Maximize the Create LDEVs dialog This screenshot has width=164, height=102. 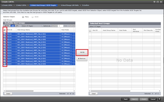pyautogui.click(x=158, y=2)
